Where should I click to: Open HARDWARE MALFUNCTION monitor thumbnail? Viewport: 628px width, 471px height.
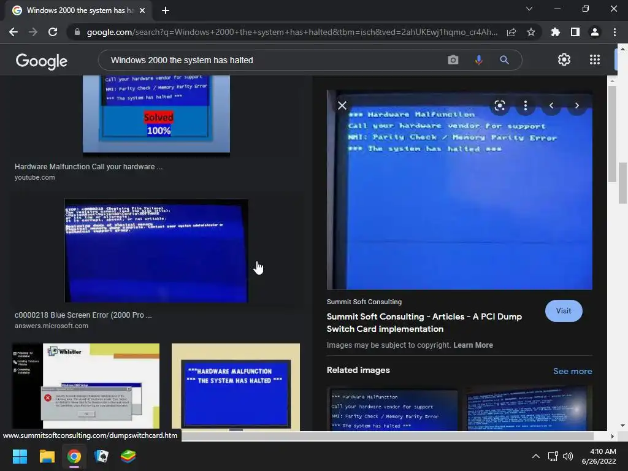point(235,387)
